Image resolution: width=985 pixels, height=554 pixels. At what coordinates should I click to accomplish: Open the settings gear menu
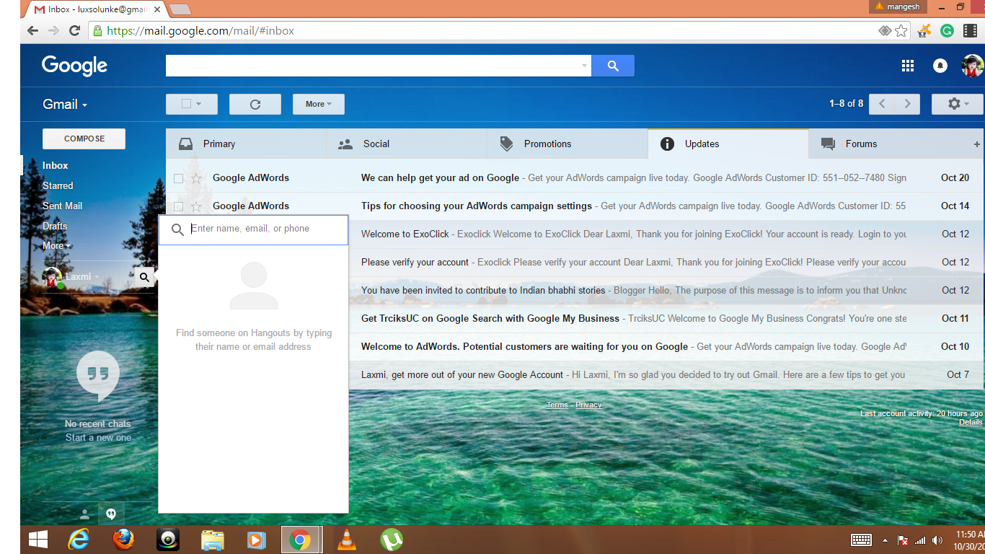pos(957,104)
